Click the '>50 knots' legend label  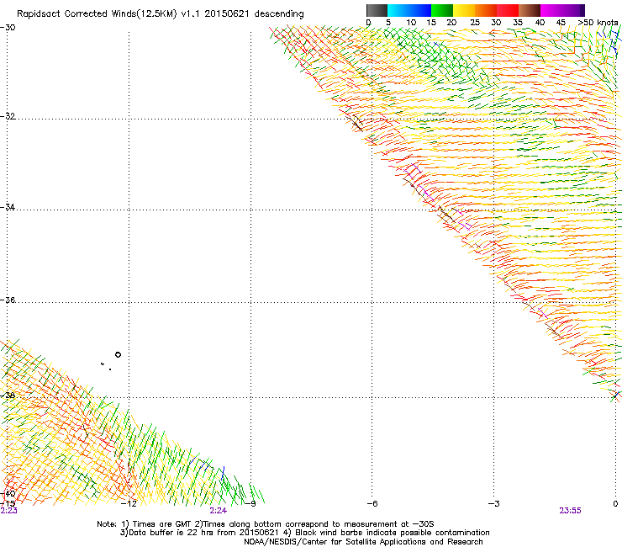pyautogui.click(x=598, y=23)
